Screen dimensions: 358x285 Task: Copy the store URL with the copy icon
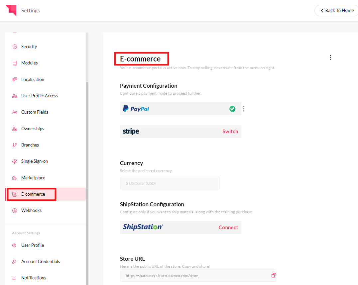274,275
